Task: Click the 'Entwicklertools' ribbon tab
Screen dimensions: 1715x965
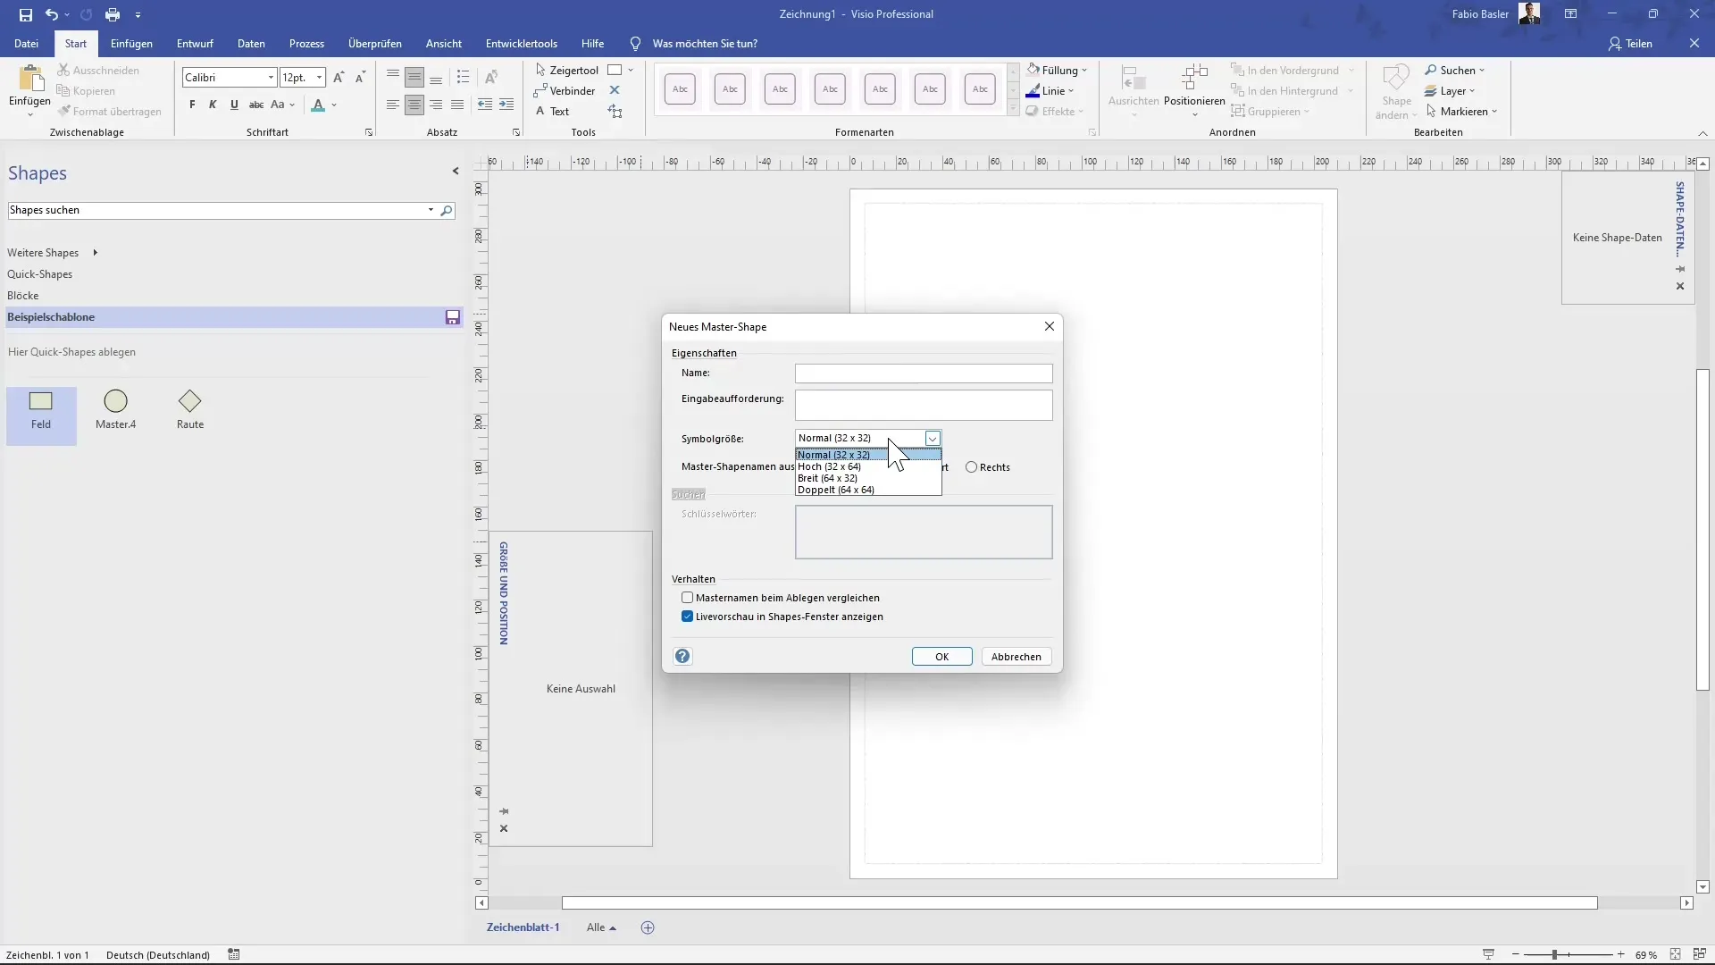Action: (521, 44)
